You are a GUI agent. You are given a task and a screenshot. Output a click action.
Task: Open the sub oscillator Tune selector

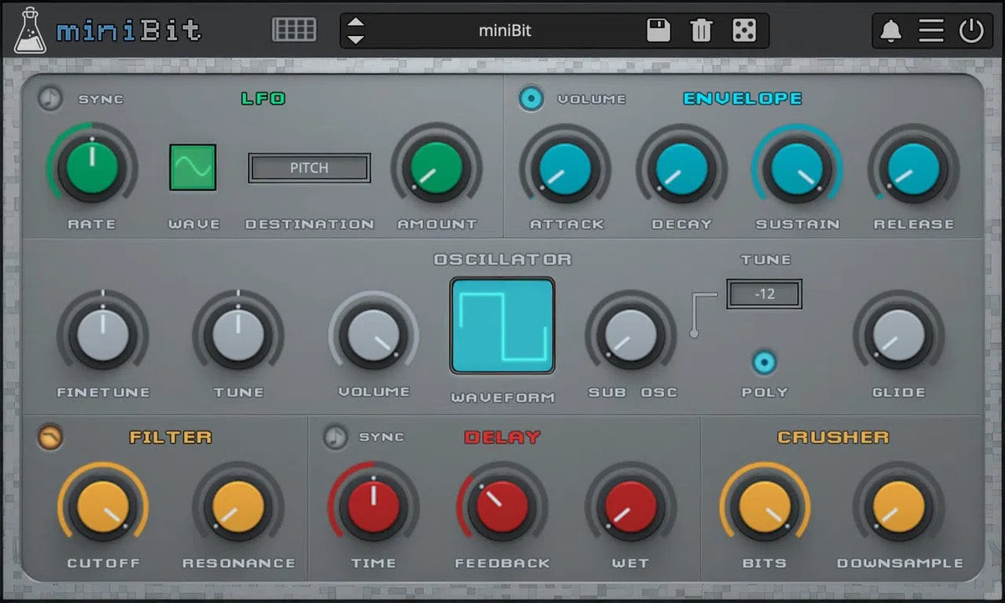tap(764, 294)
